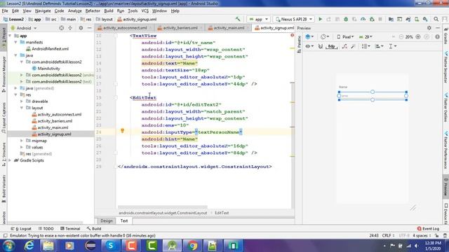
Task: Open the Pixel device dropdown in preview
Action: 345,37
